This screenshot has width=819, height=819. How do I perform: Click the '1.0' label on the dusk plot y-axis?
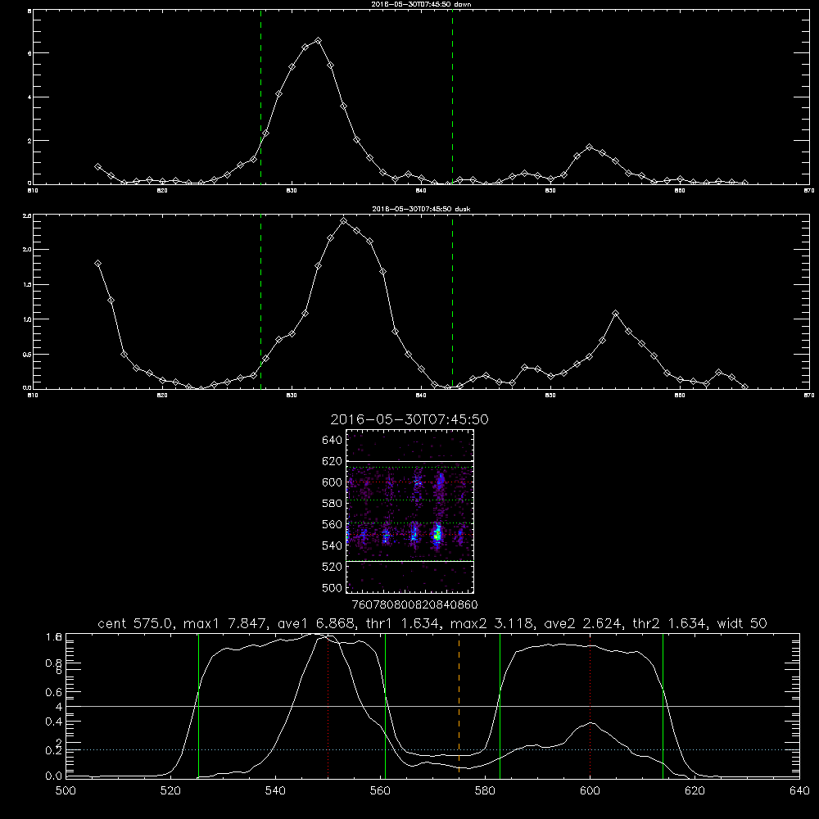pos(28,319)
